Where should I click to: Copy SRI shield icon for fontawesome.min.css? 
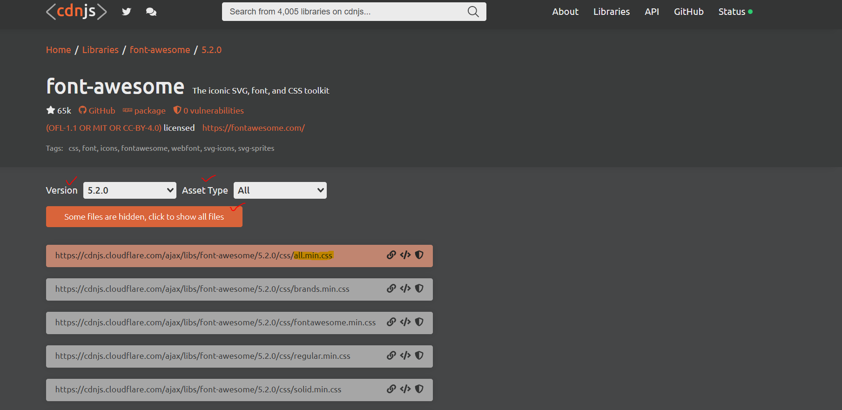click(419, 322)
